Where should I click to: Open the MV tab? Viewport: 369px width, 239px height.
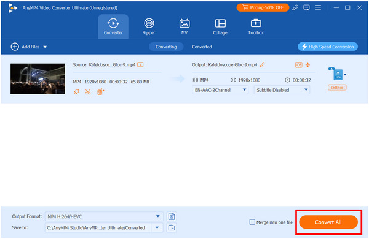[x=184, y=26]
